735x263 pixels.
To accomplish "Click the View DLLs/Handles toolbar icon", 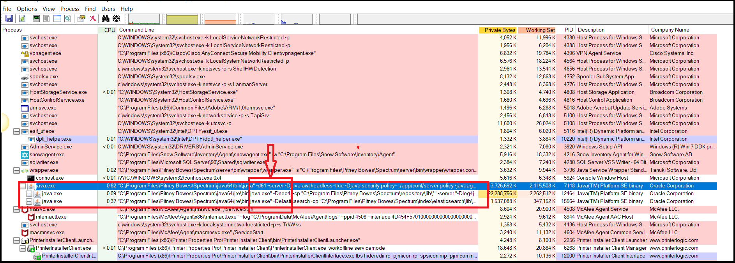I will (x=67, y=18).
